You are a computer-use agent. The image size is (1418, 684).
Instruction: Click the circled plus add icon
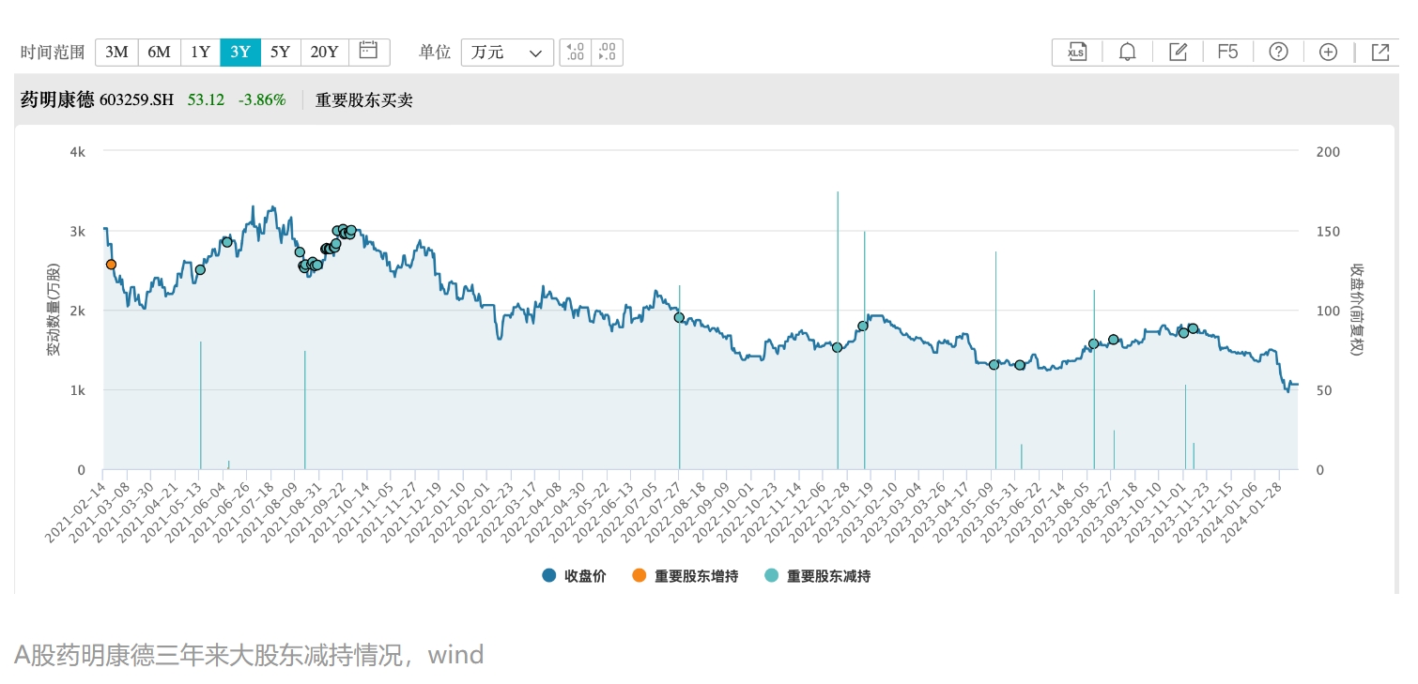pos(1328,53)
